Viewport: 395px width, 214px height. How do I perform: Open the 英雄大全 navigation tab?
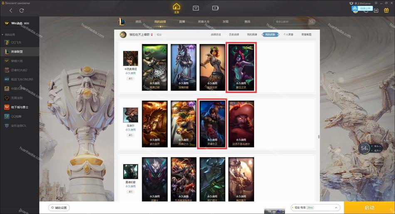pos(204,22)
